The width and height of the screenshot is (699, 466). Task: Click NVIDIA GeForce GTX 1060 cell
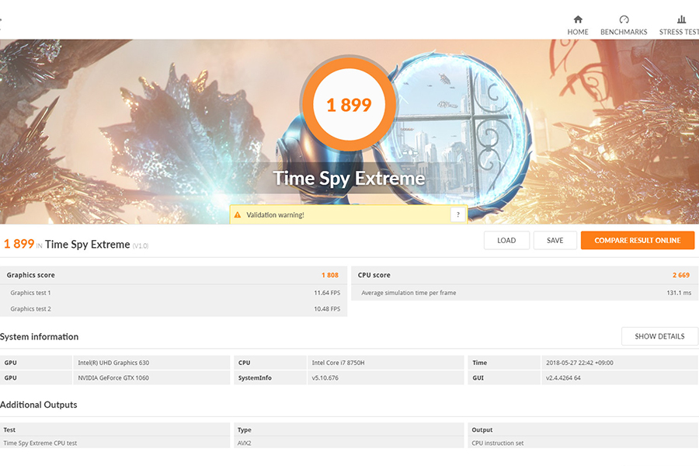click(x=151, y=377)
